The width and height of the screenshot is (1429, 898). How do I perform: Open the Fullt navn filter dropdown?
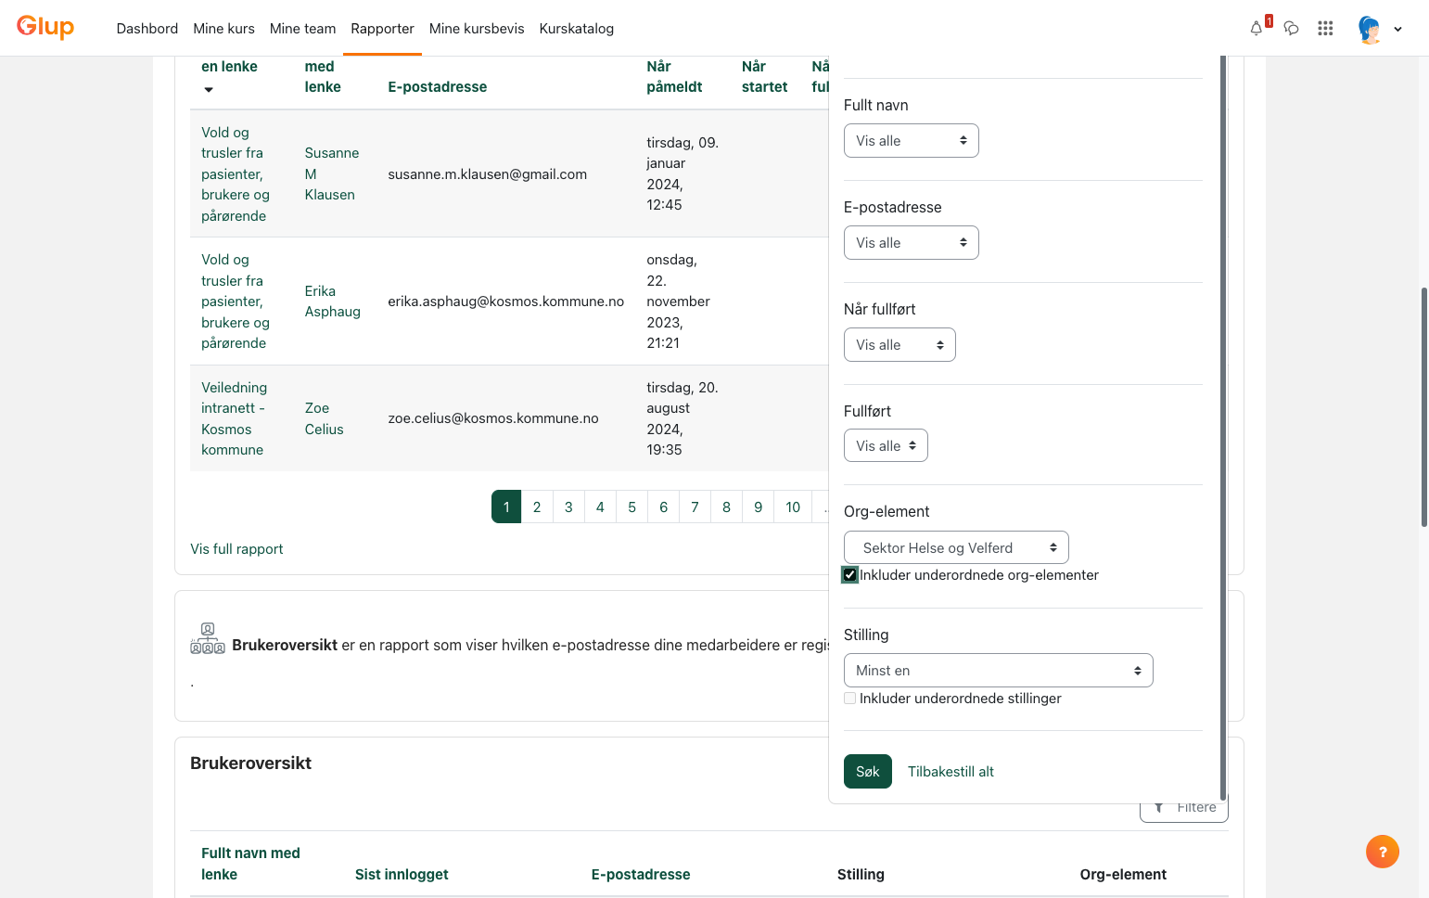point(911,141)
